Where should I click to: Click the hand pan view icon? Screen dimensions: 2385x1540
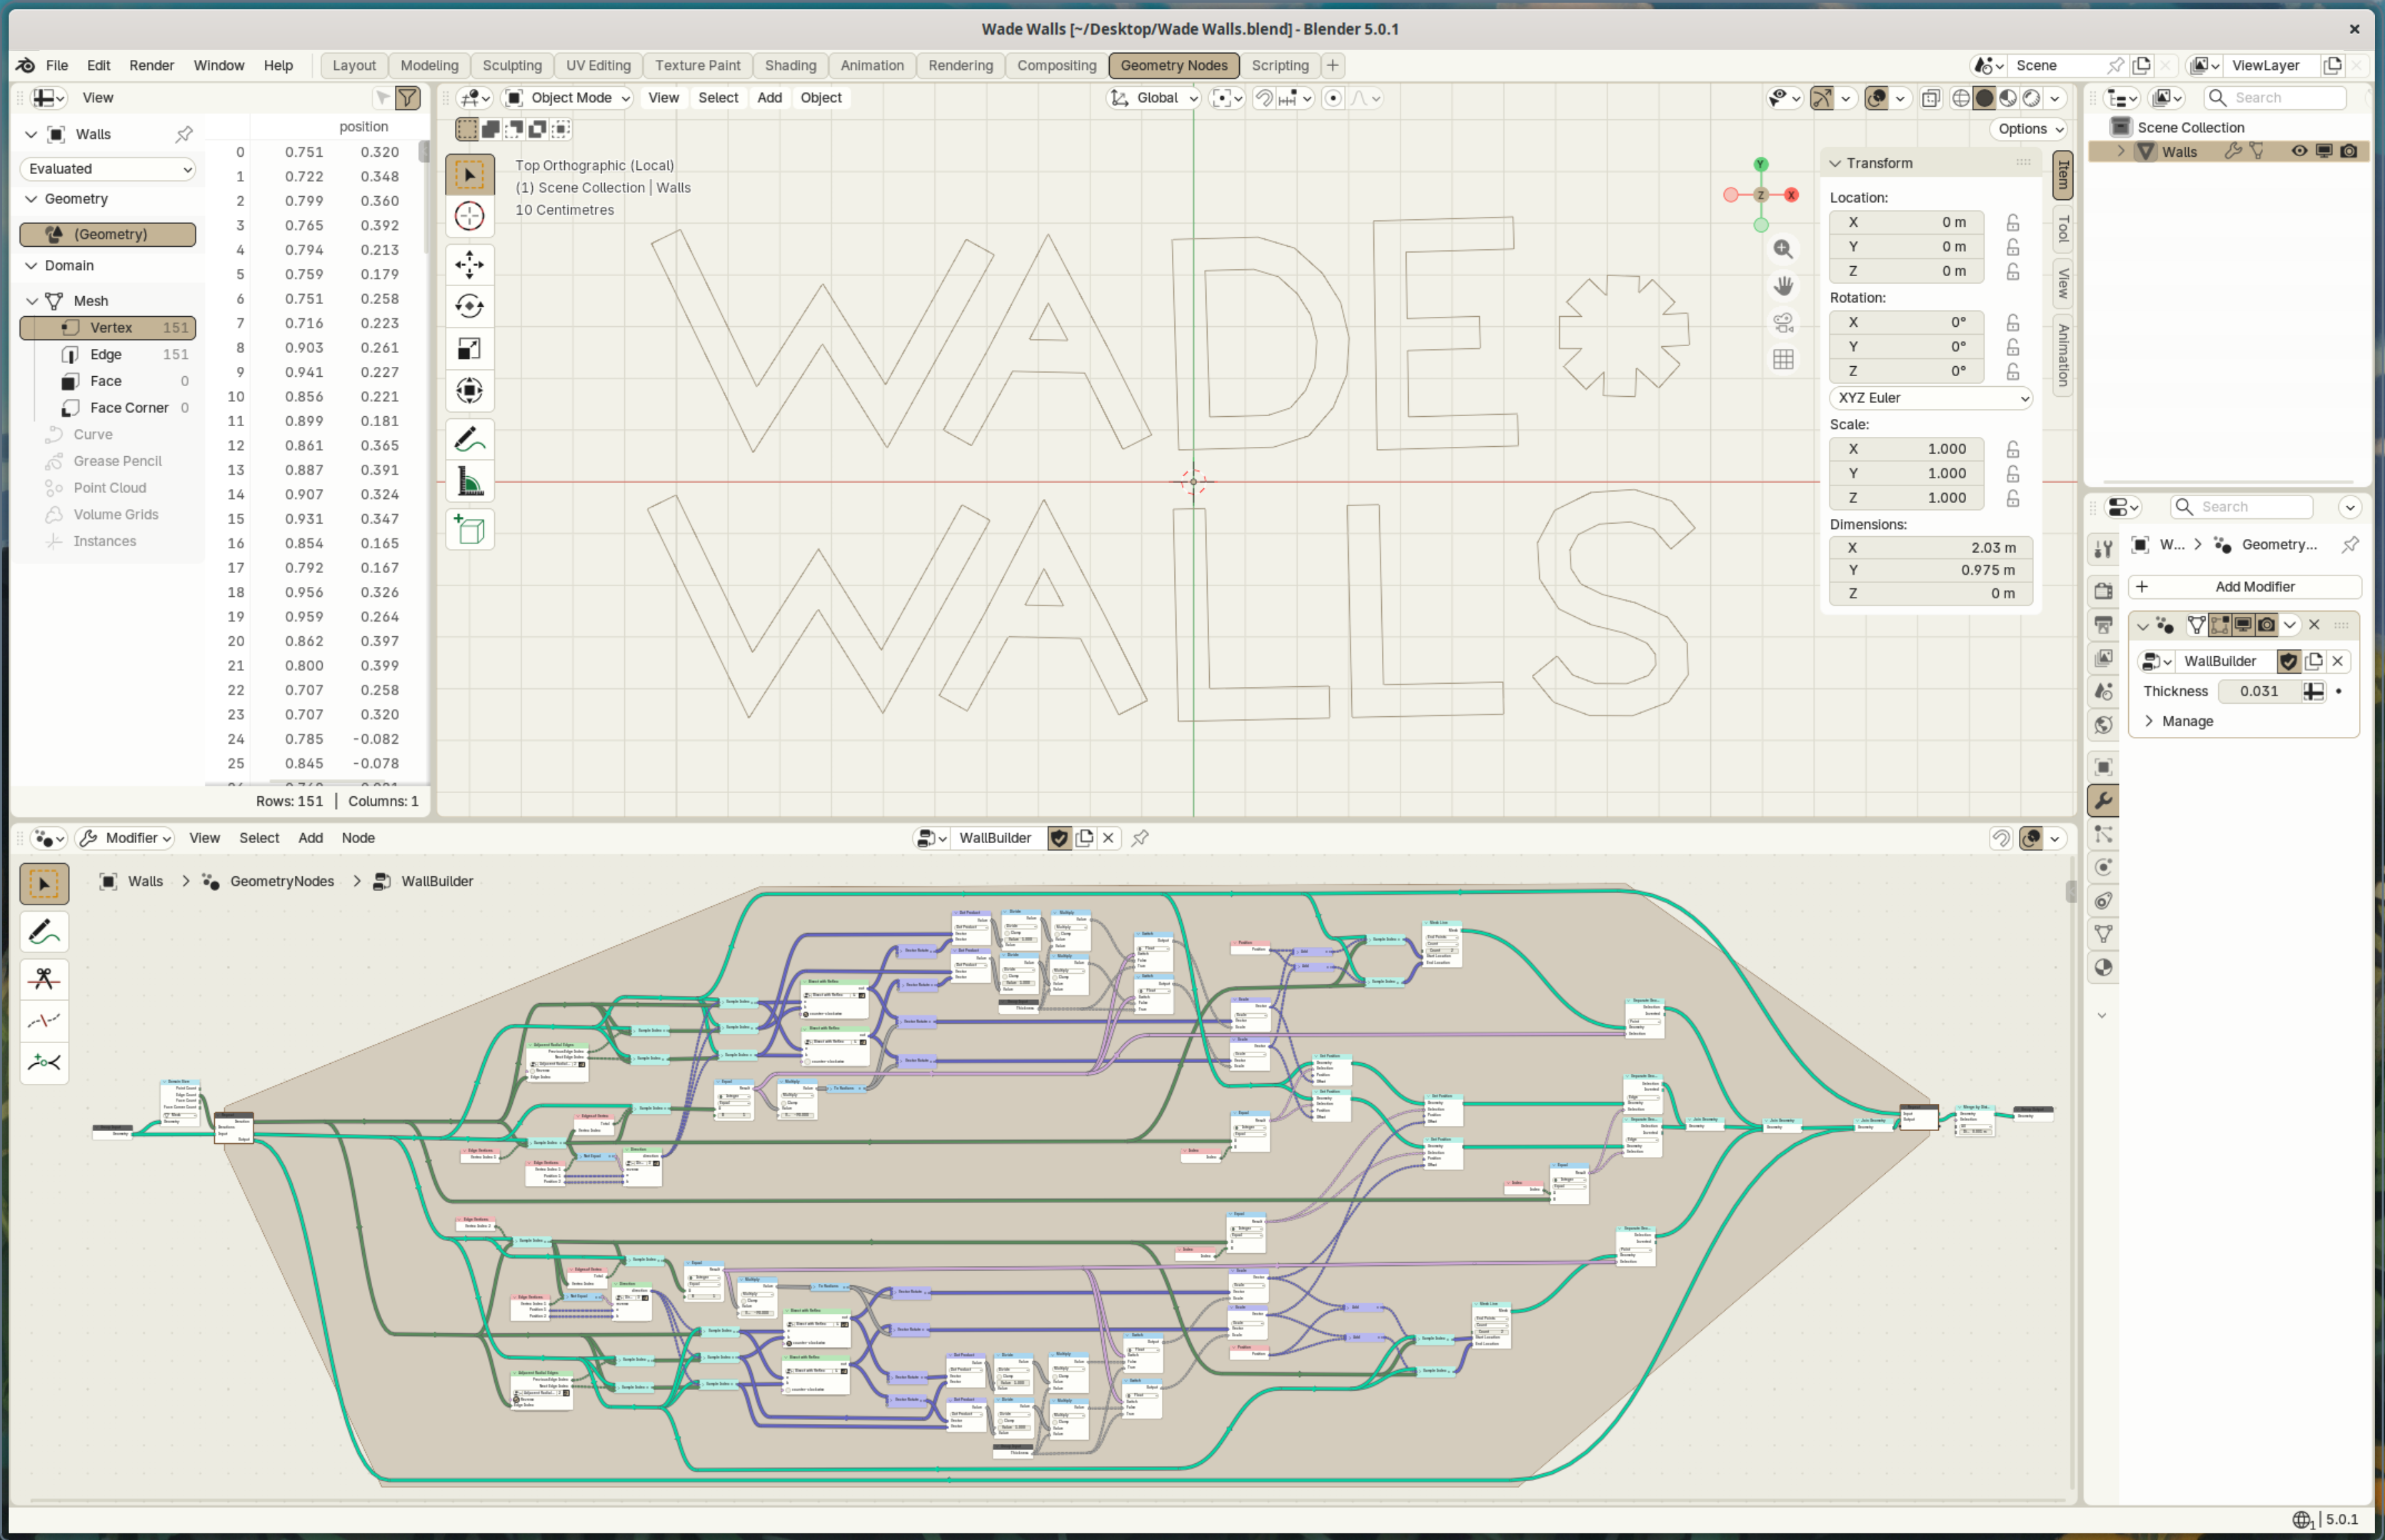tap(1783, 286)
